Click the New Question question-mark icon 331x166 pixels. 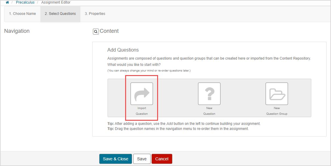pyautogui.click(x=209, y=94)
